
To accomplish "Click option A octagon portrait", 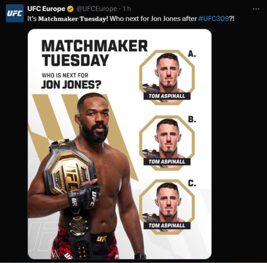I will tap(167, 77).
